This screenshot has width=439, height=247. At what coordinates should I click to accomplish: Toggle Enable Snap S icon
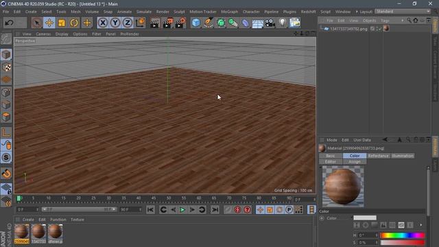click(6, 158)
